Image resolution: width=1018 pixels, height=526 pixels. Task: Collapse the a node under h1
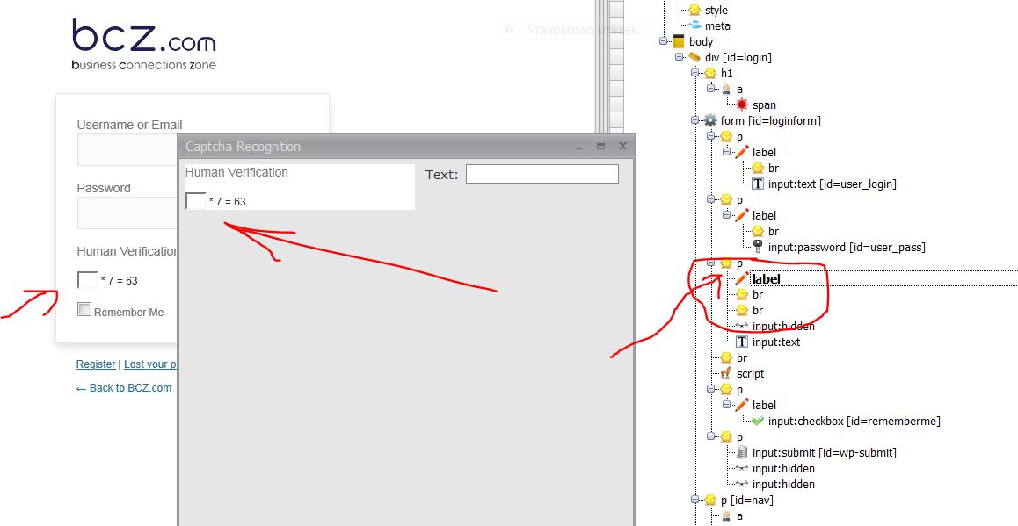(x=711, y=88)
